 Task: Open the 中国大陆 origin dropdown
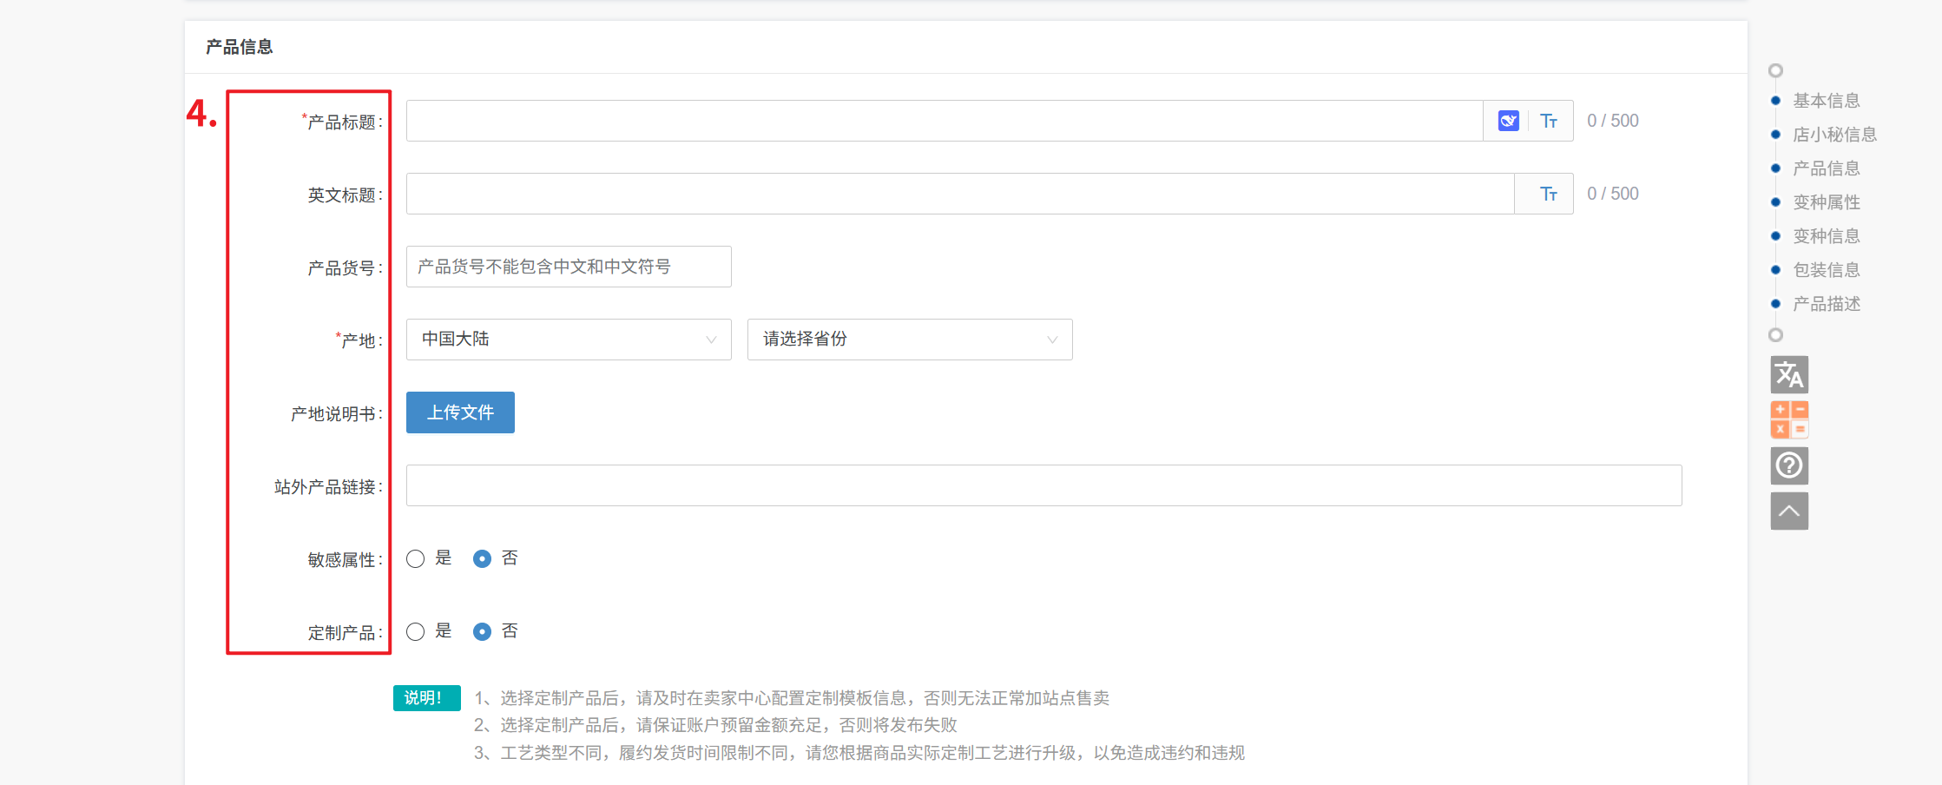(x=569, y=340)
